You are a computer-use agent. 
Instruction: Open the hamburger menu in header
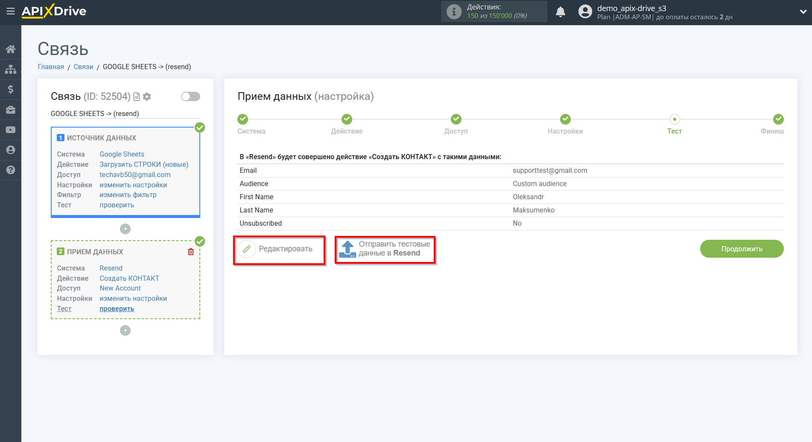11,12
